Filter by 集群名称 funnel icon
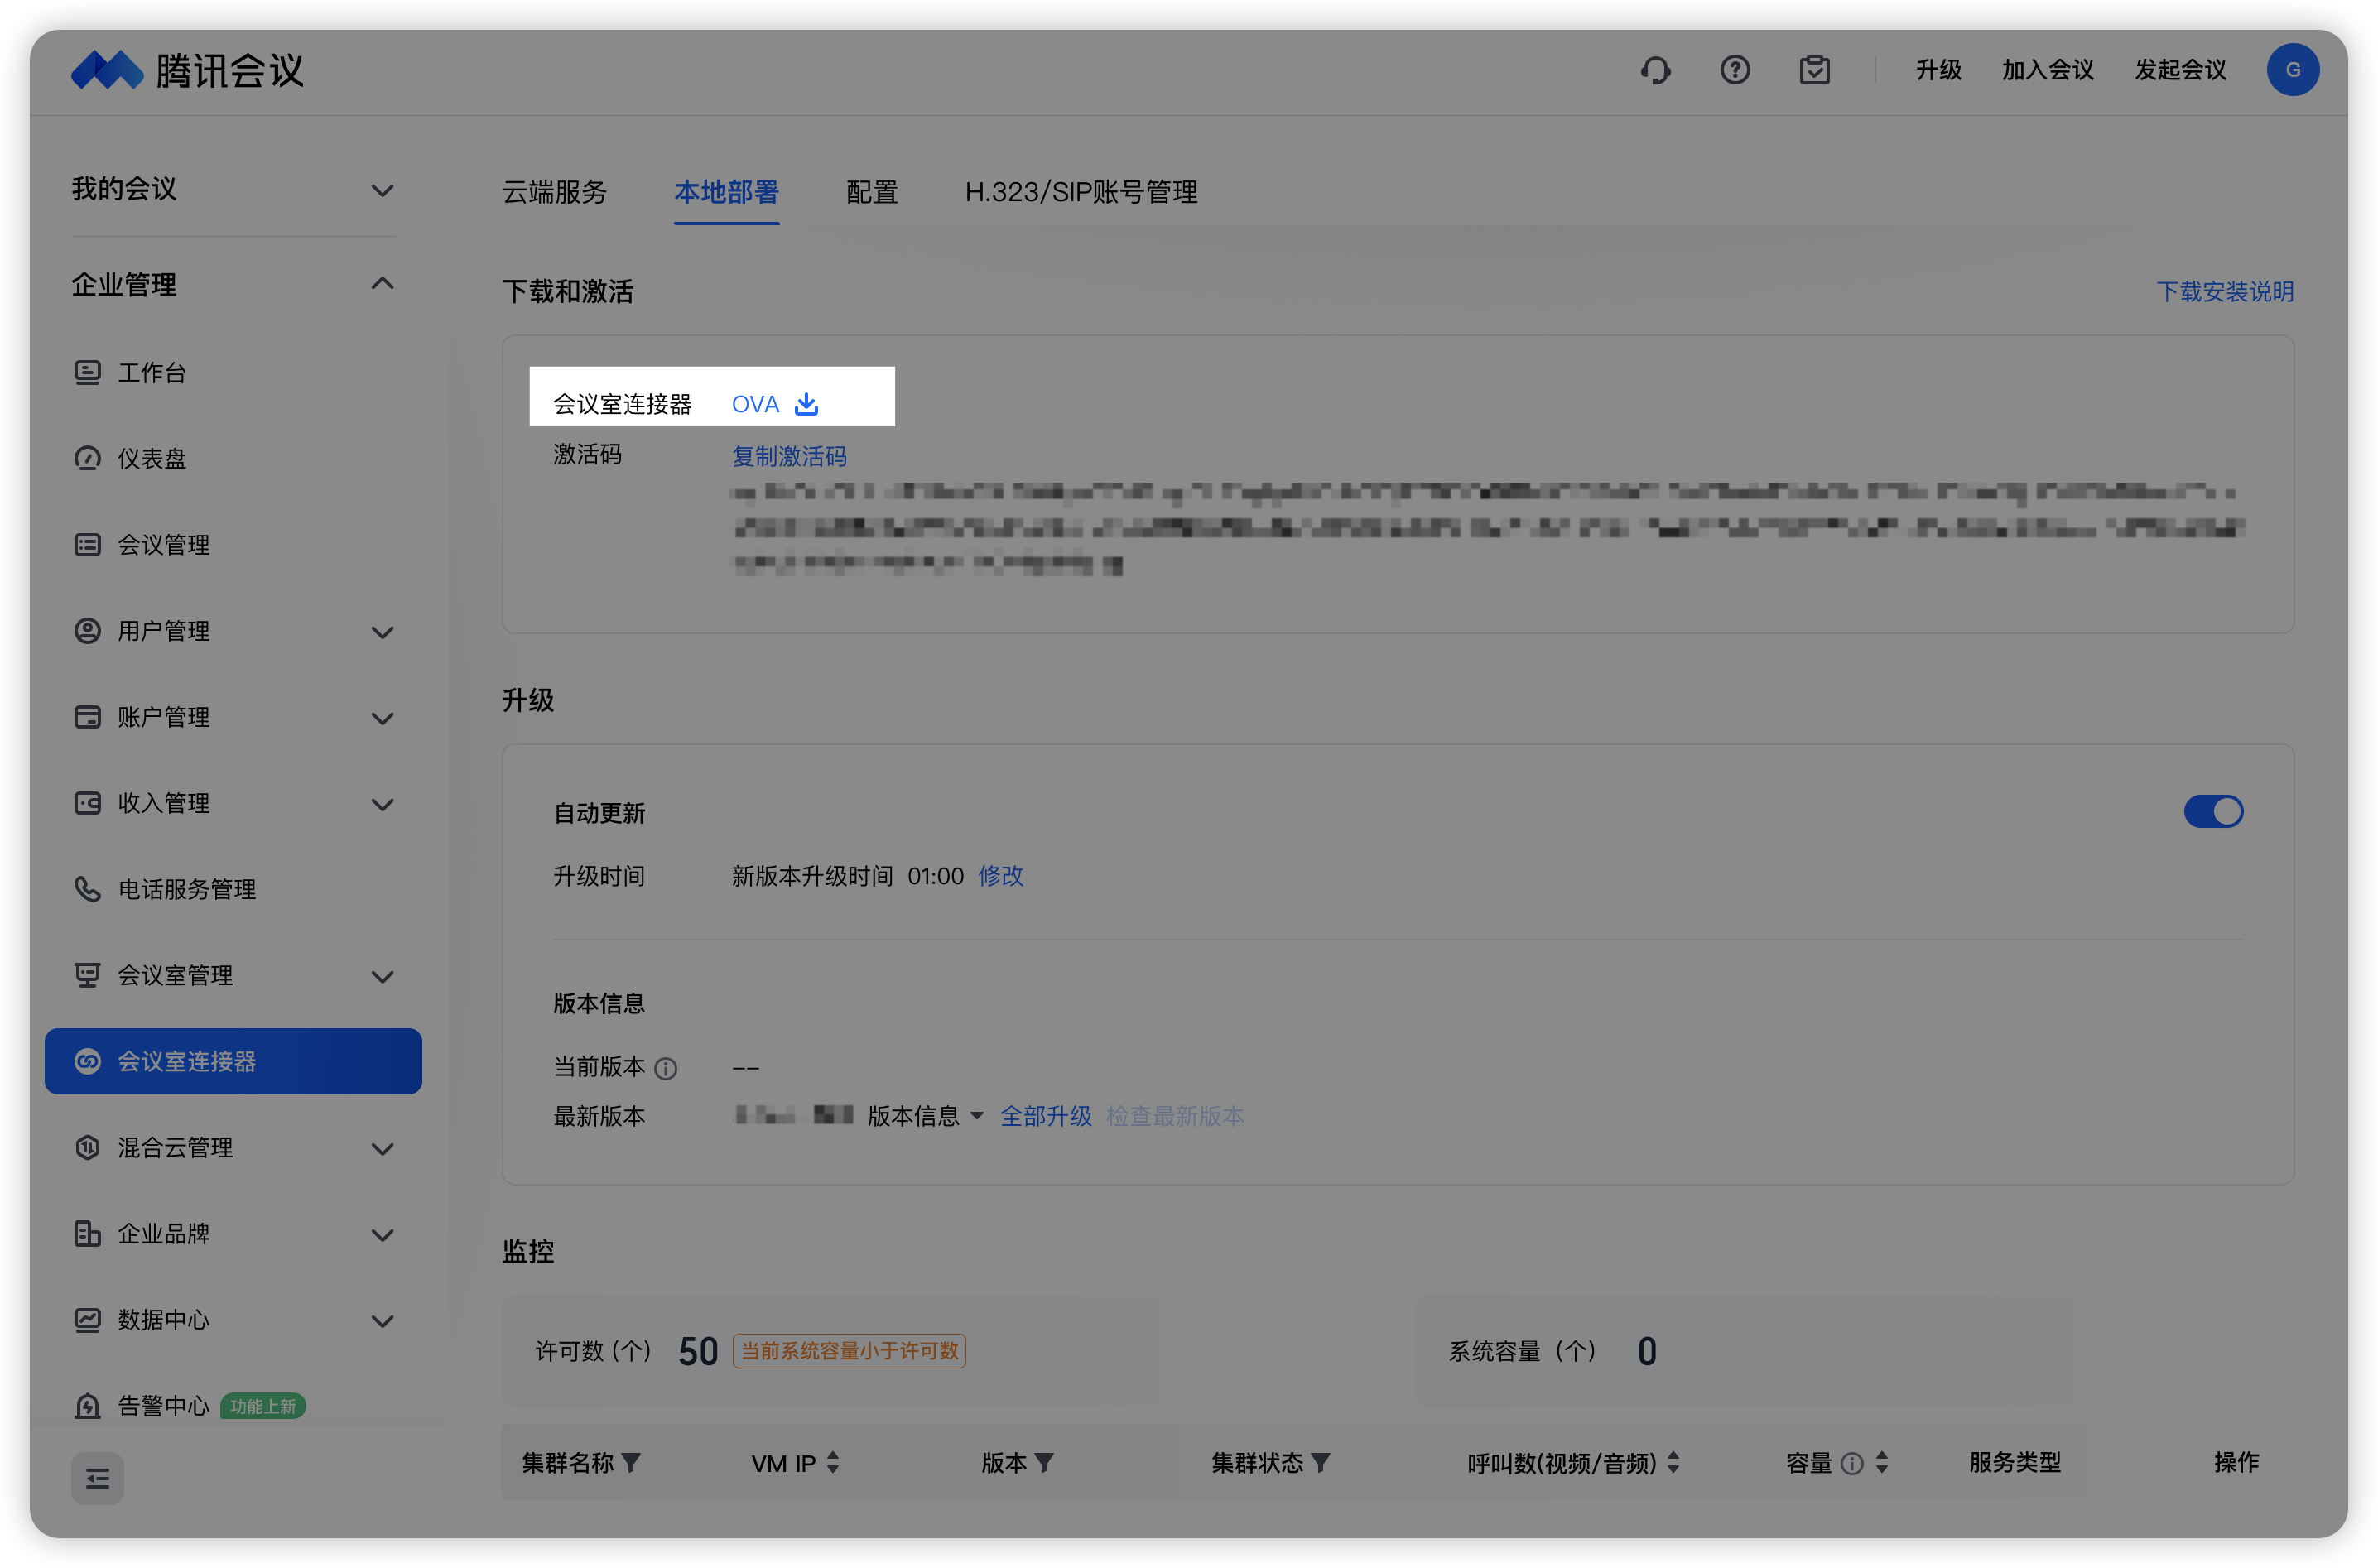The height and width of the screenshot is (1568, 2378). pyautogui.click(x=631, y=1463)
